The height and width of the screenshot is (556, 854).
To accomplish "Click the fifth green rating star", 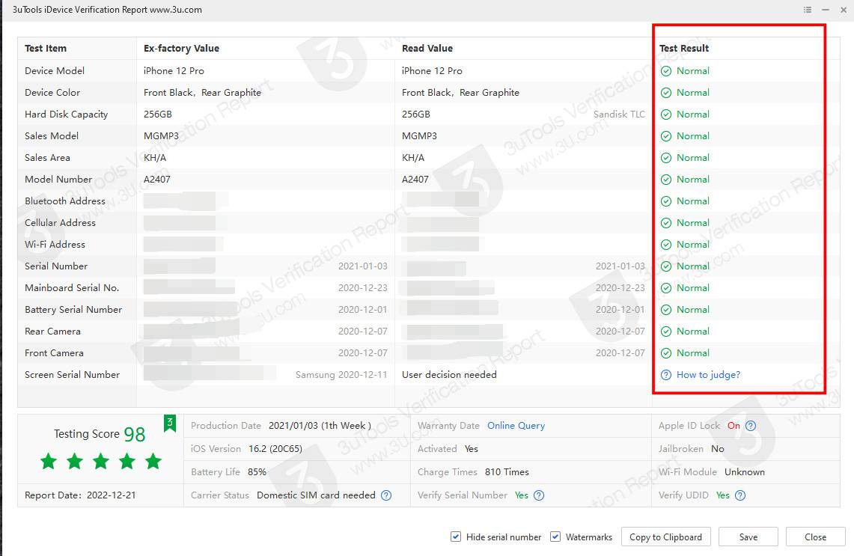I will (x=153, y=461).
